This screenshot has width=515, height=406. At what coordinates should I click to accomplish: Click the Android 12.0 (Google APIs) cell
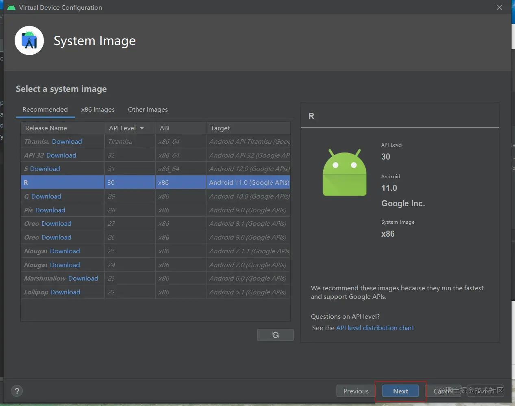tap(248, 168)
